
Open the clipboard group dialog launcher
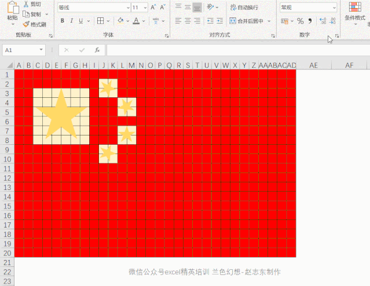51,36
